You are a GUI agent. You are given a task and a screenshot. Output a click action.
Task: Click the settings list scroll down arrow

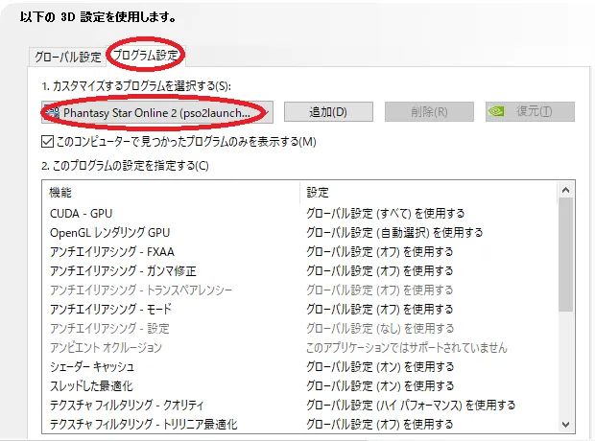pos(566,425)
